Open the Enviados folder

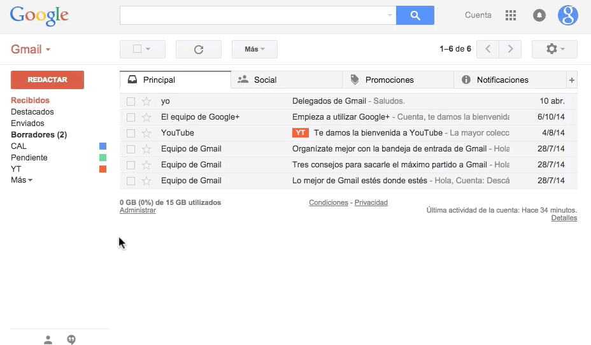click(27, 123)
